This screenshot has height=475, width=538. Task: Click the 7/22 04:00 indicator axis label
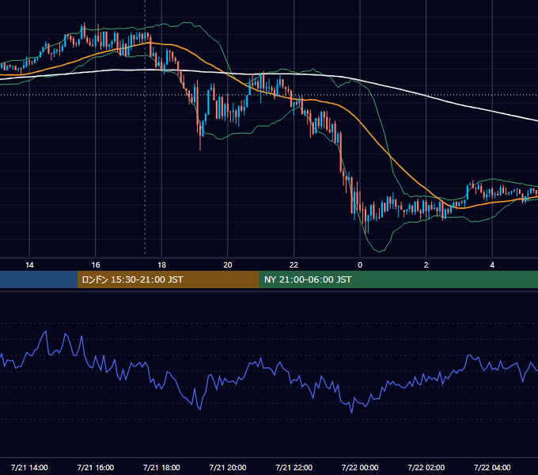492,467
